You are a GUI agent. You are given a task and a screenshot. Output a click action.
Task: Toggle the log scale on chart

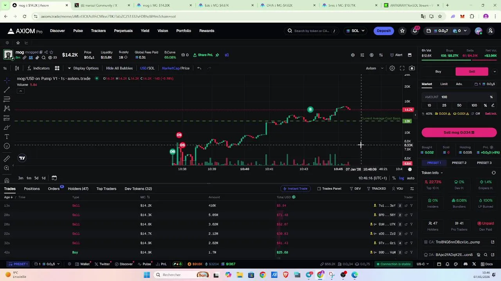click(x=401, y=178)
